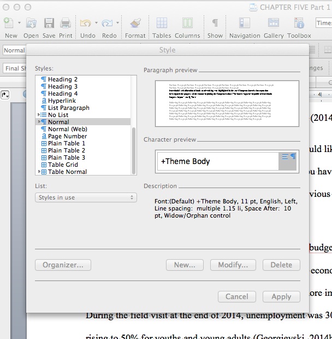Viewport: 332px width, 339px height.
Task: Open the 'Styles in use' list dropdown
Action: (x=86, y=197)
